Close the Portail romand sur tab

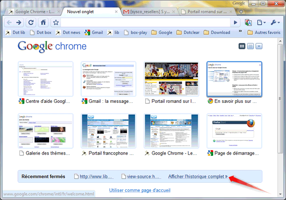[231, 11]
